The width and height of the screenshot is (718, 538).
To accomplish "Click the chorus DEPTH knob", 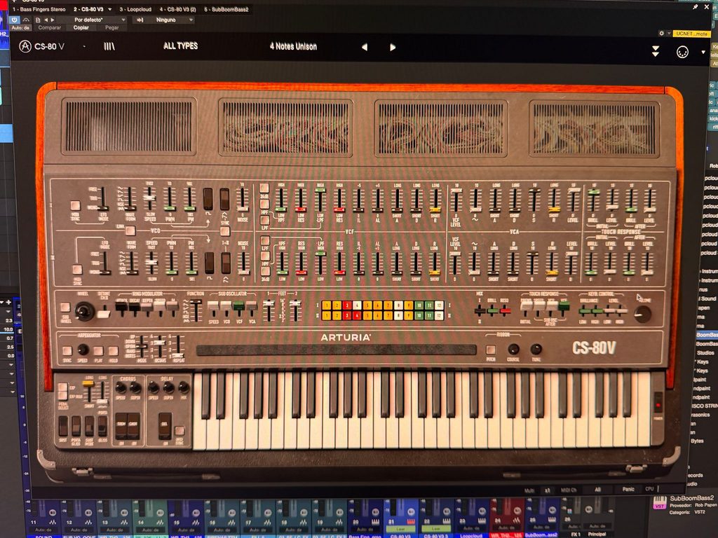I will 135,388.
